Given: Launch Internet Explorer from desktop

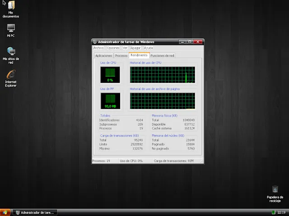Looking at the screenshot, I should [x=11, y=78].
